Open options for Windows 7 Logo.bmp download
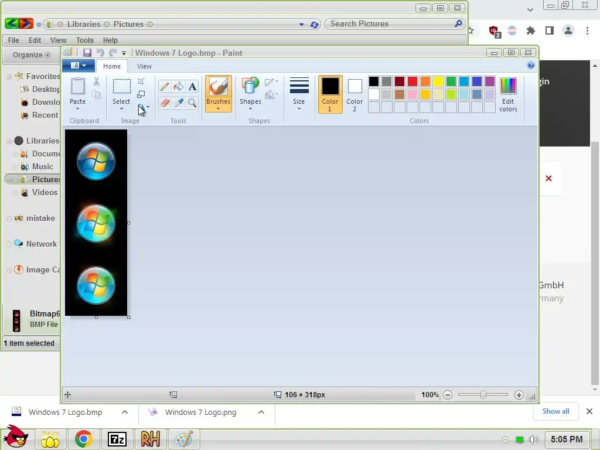The image size is (600, 450). coord(124,412)
